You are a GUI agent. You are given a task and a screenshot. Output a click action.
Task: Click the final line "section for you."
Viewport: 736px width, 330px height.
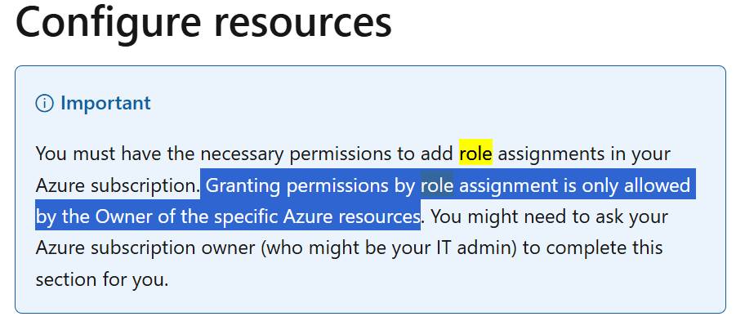(102, 280)
